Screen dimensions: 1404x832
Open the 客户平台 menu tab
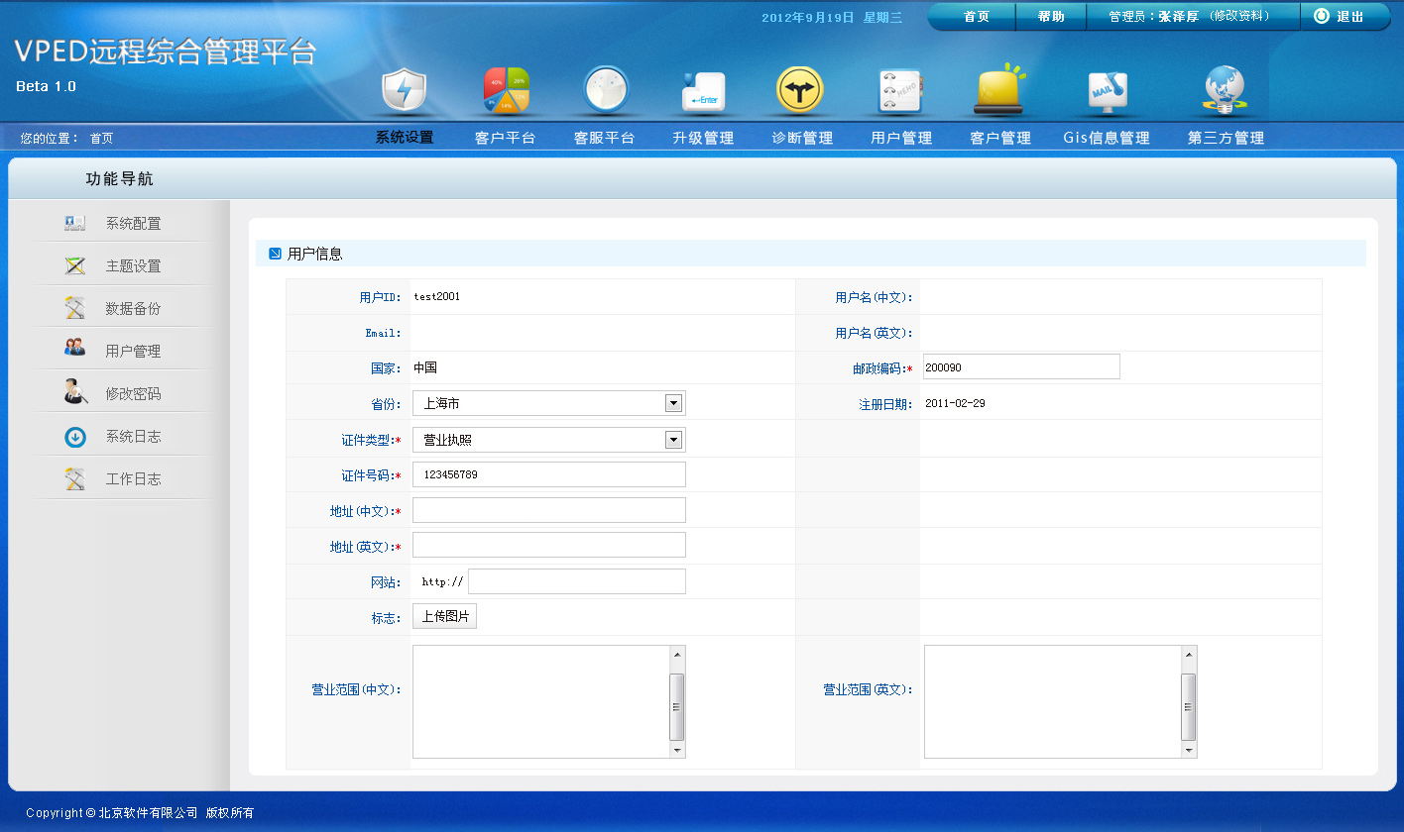click(505, 138)
